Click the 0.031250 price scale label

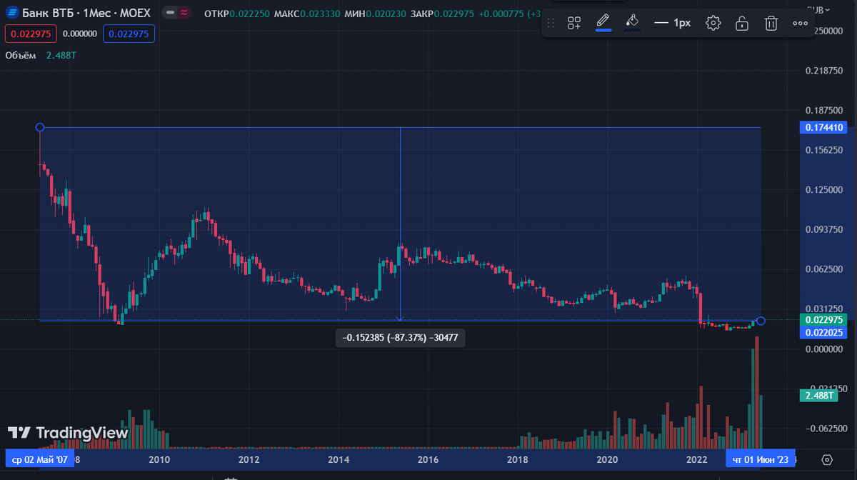(823, 309)
